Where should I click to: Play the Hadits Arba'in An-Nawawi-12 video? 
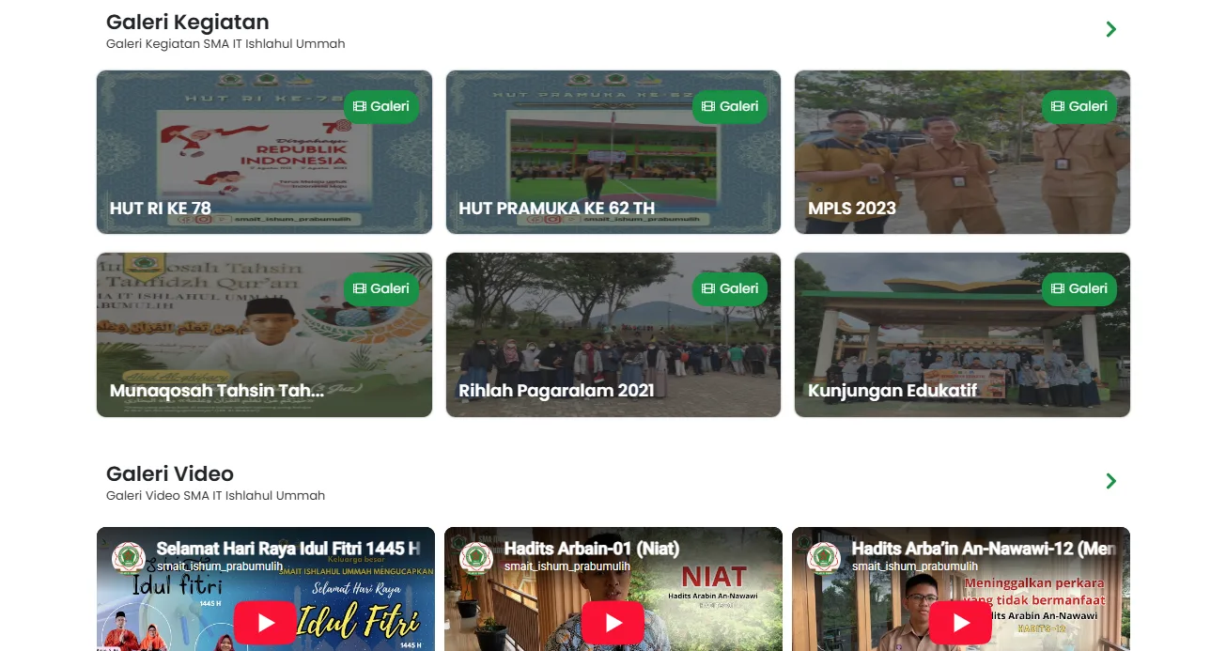960,622
